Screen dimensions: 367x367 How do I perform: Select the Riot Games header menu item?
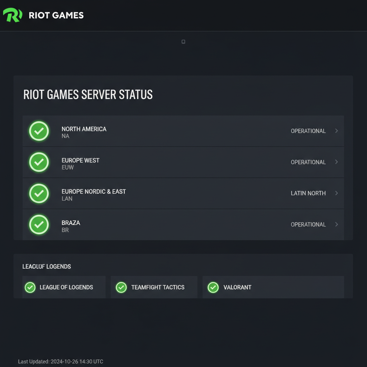[x=56, y=15]
